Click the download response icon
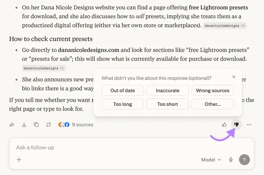Viewport: 264px width, 175px height. coord(24,125)
